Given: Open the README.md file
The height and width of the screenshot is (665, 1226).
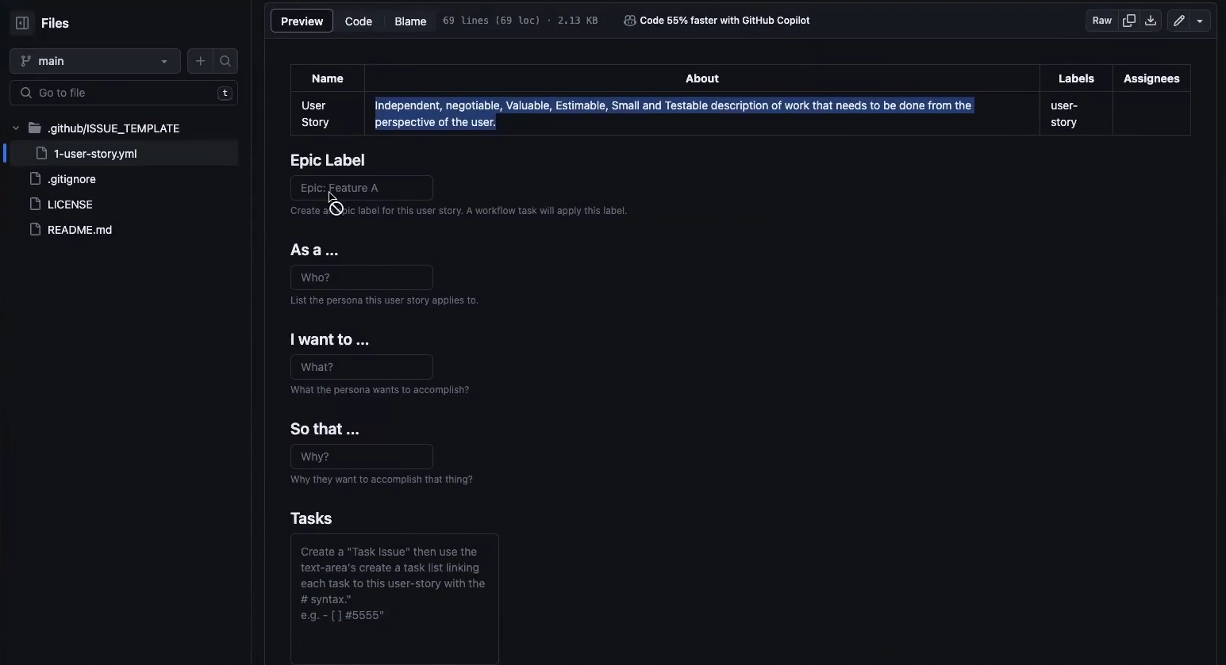Looking at the screenshot, I should (79, 230).
